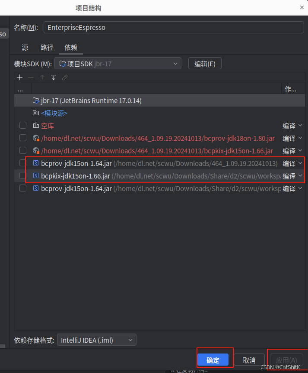
Task: Close the Project Structure dialog
Action: pos(302,7)
